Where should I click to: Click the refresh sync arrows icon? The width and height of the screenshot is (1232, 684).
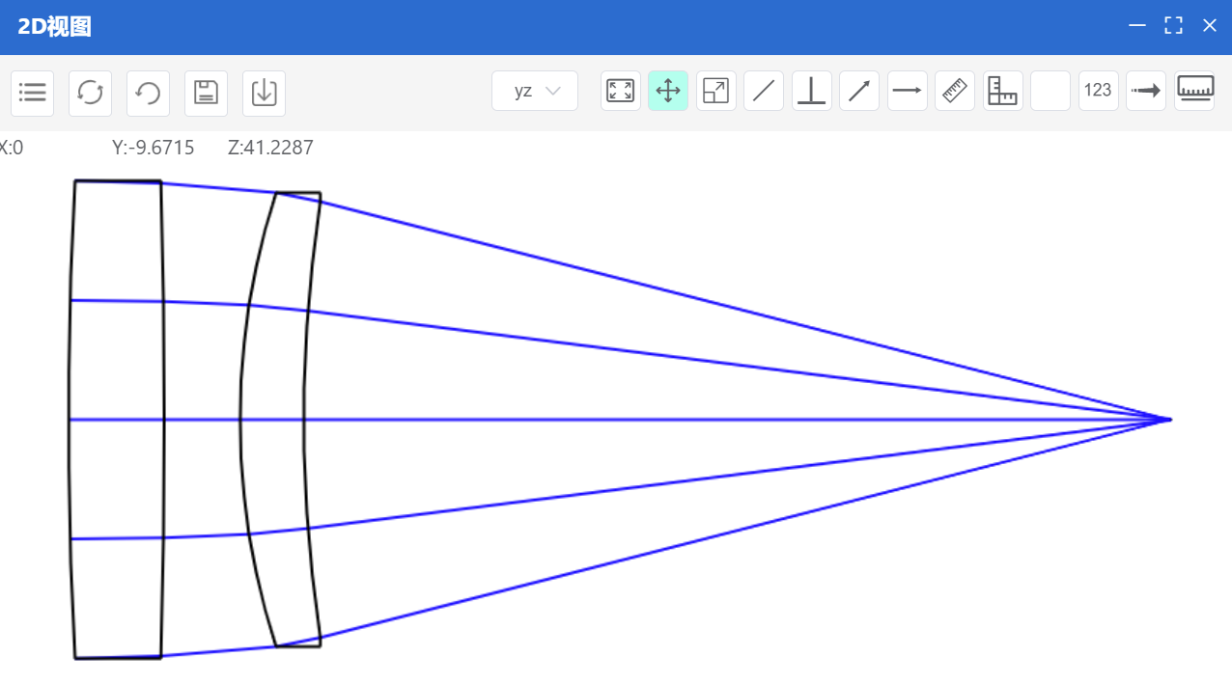pyautogui.click(x=90, y=93)
